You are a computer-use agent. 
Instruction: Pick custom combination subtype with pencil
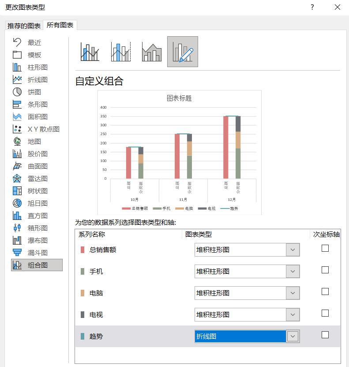click(x=183, y=52)
